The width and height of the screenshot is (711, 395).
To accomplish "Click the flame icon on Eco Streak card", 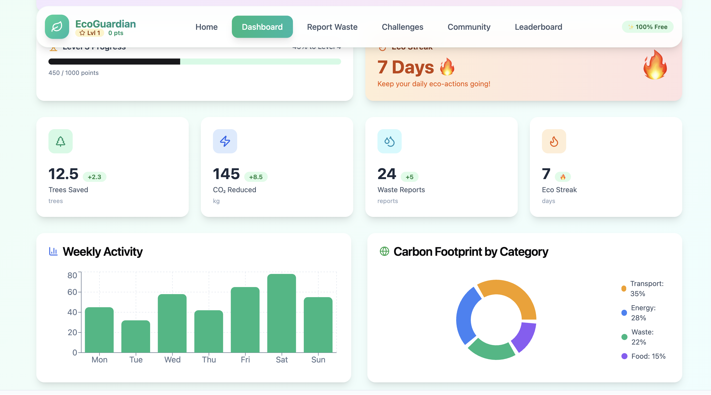I will coord(554,141).
